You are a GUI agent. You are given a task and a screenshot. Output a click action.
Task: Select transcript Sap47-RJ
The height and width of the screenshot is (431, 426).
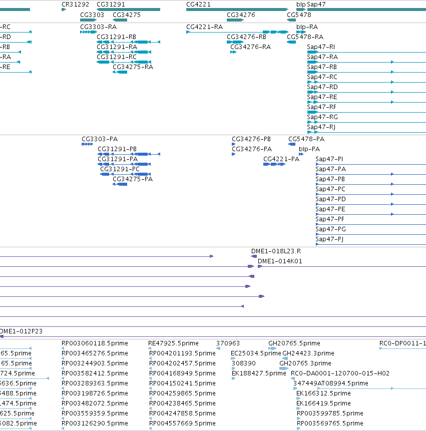(x=321, y=127)
